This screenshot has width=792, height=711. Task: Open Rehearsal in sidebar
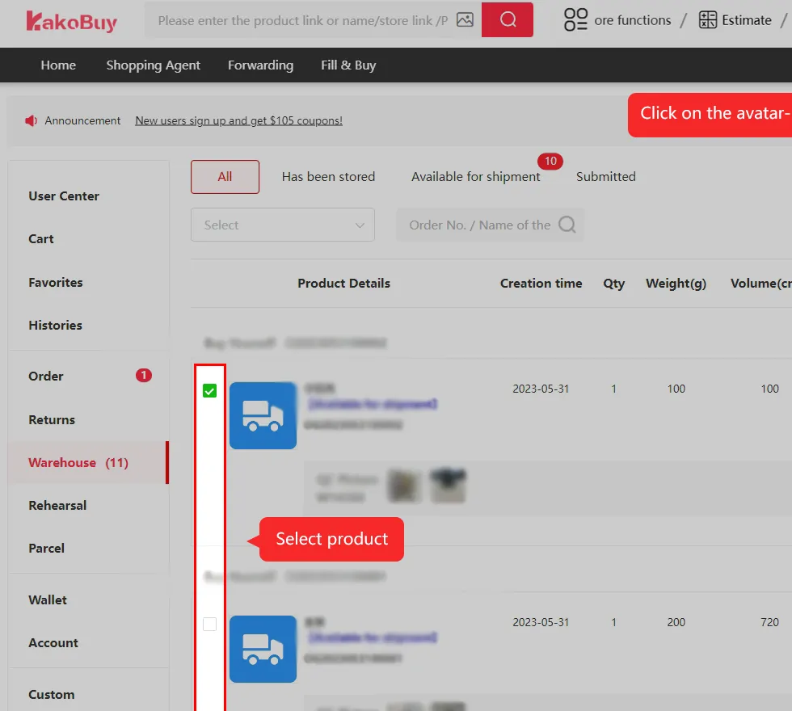57,506
